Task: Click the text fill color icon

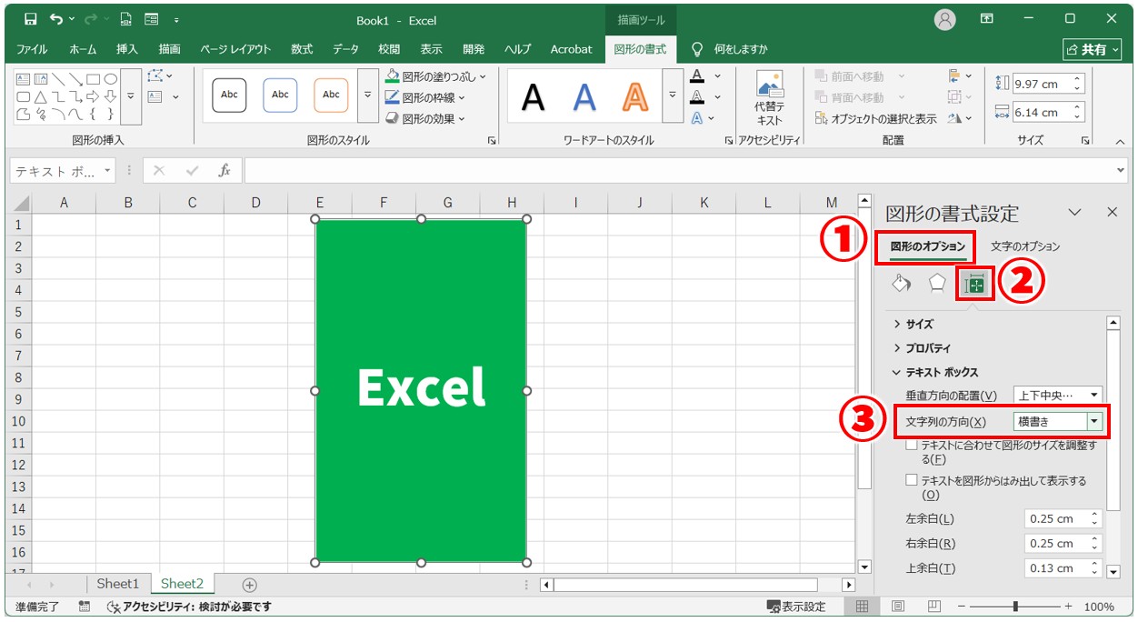Action: [697, 75]
